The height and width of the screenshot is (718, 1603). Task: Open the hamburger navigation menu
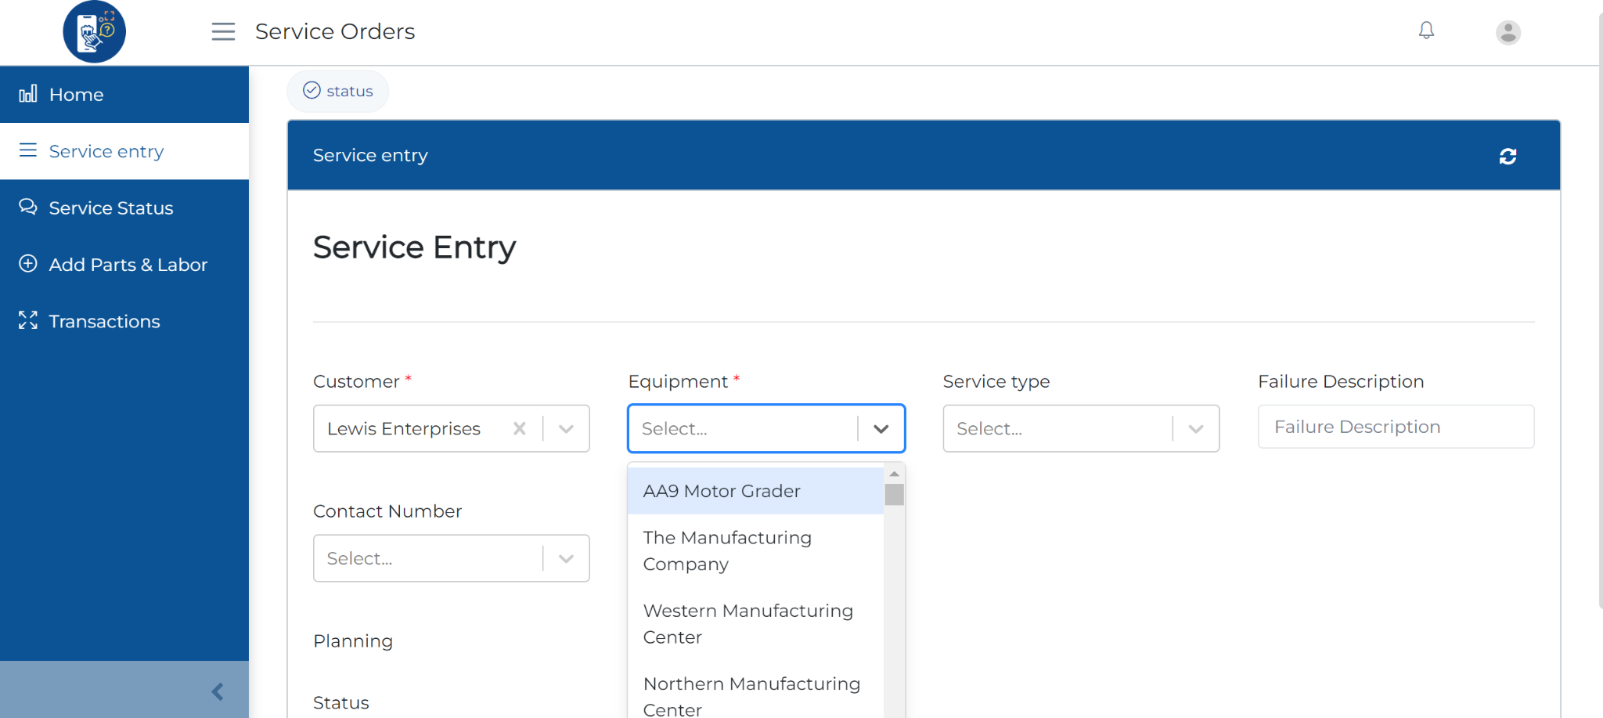[223, 31]
